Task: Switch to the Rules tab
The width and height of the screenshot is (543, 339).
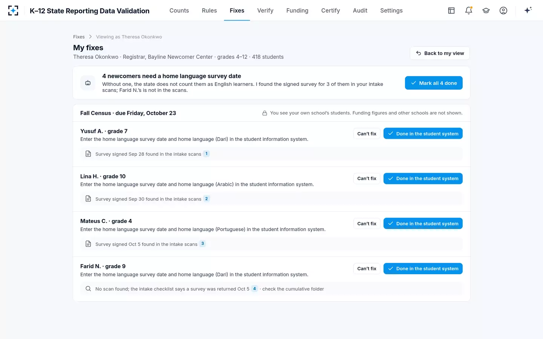Action: [209, 11]
